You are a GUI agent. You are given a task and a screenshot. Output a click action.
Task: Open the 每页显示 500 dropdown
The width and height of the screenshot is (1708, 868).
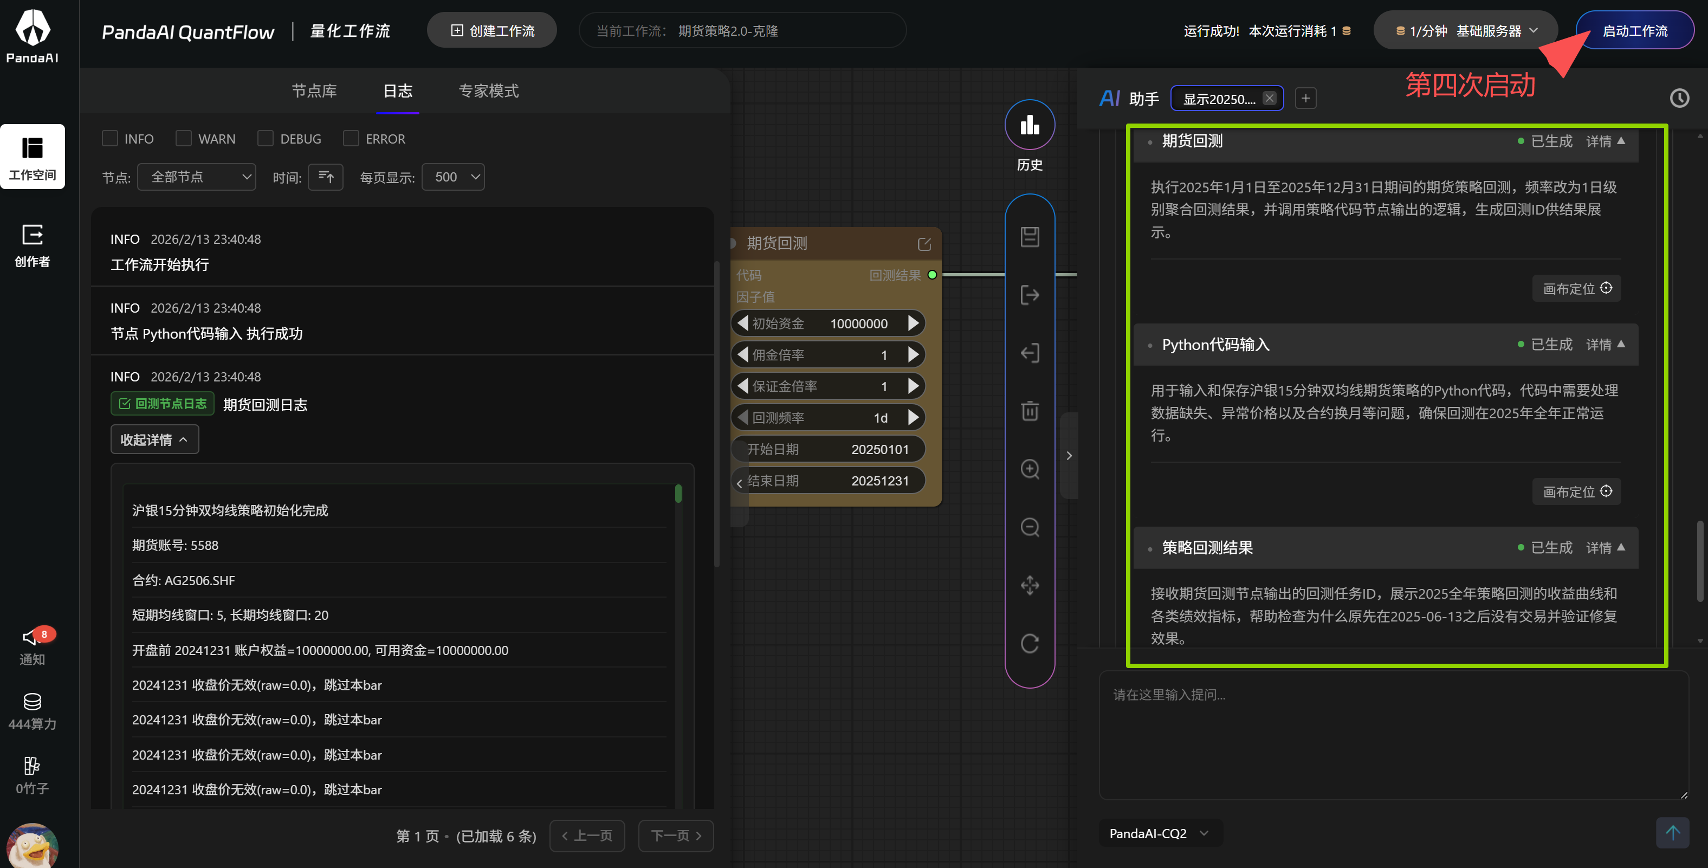click(453, 177)
